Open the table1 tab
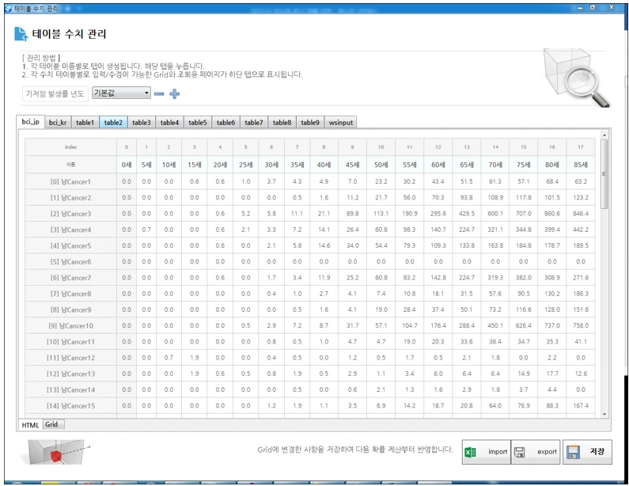 tap(85, 123)
